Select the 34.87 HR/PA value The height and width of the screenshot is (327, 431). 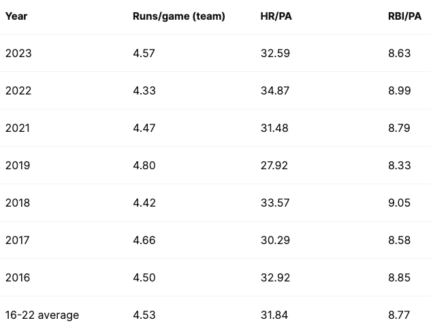pos(275,90)
